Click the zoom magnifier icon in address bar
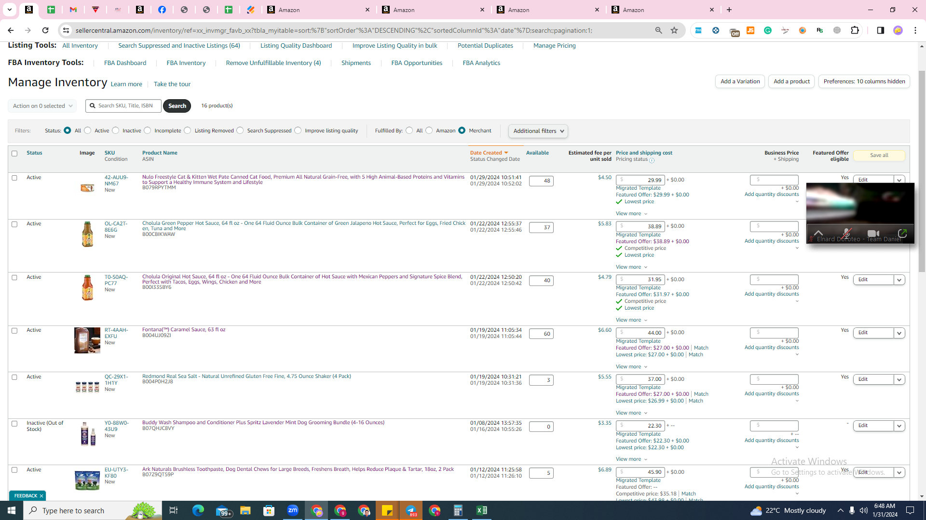926x520 pixels. point(658,30)
